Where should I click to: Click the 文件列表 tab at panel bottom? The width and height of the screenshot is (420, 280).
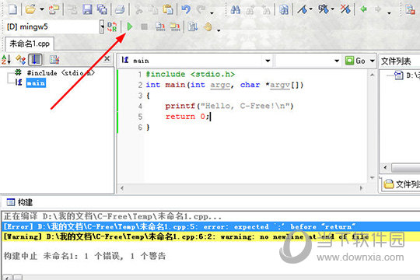[401, 184]
